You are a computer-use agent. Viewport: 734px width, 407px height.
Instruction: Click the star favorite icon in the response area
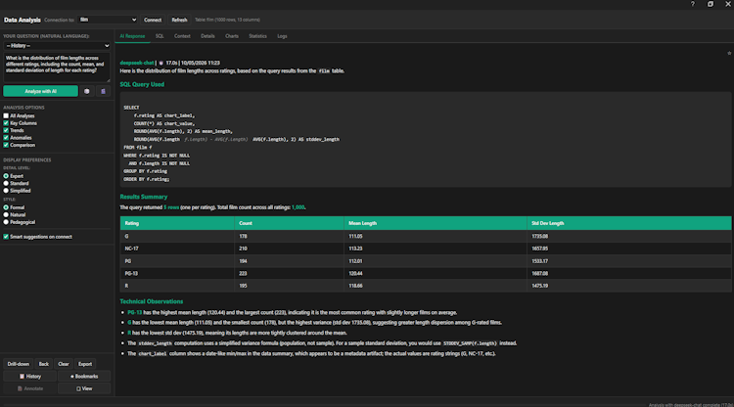point(729,54)
